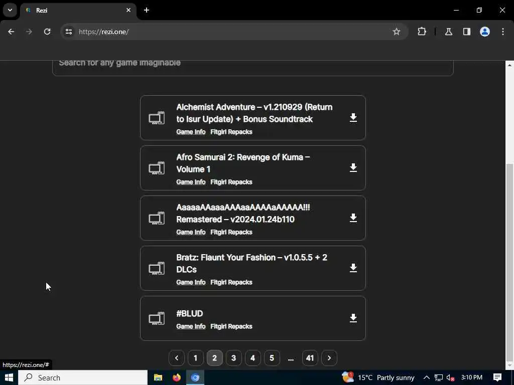Screen dimensions: 514x385
Task: Open the Extensions puzzle icon
Action: pos(422,32)
